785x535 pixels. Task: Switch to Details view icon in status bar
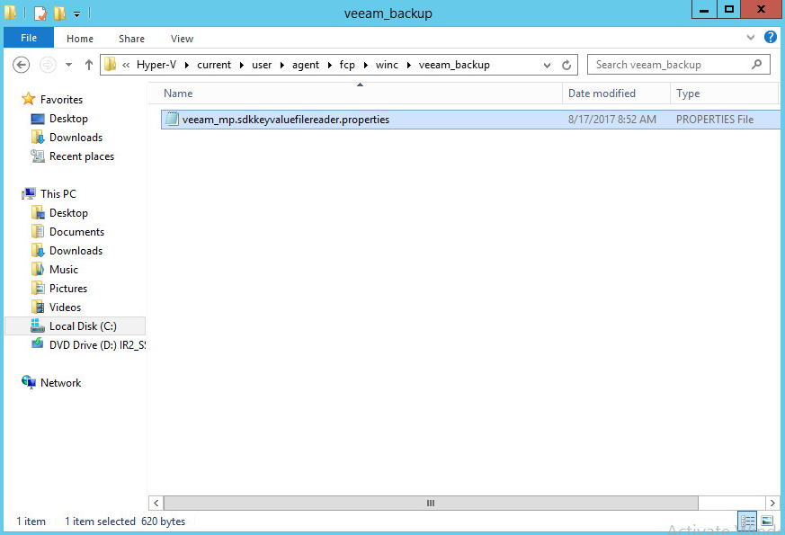(747, 521)
